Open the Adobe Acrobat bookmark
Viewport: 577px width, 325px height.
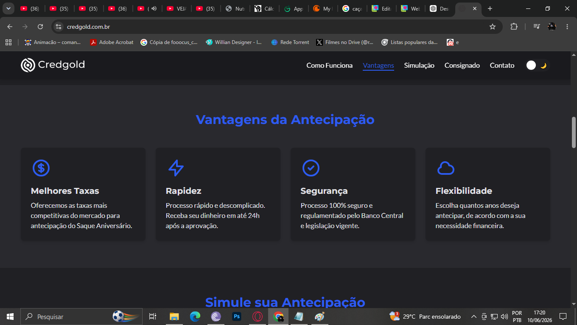112,42
